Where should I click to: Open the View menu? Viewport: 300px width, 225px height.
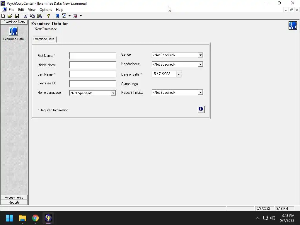pos(32,10)
